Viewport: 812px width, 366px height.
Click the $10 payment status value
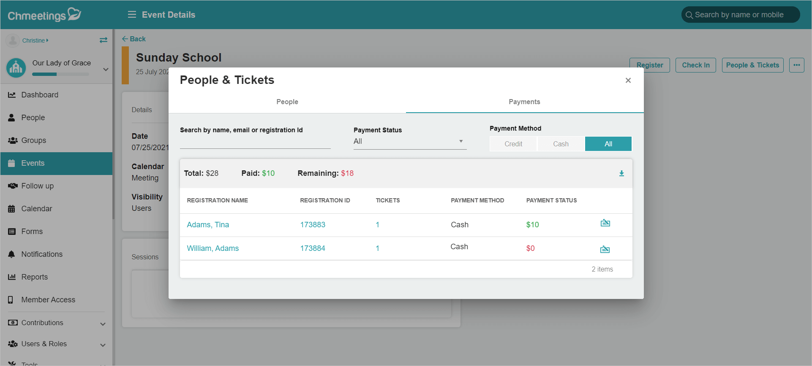[x=532, y=225]
